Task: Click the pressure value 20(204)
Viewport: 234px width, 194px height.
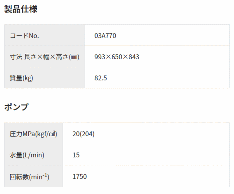Action: coord(84,134)
